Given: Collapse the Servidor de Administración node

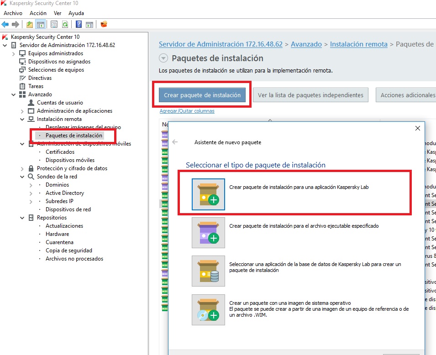Looking at the screenshot, I should [5, 45].
